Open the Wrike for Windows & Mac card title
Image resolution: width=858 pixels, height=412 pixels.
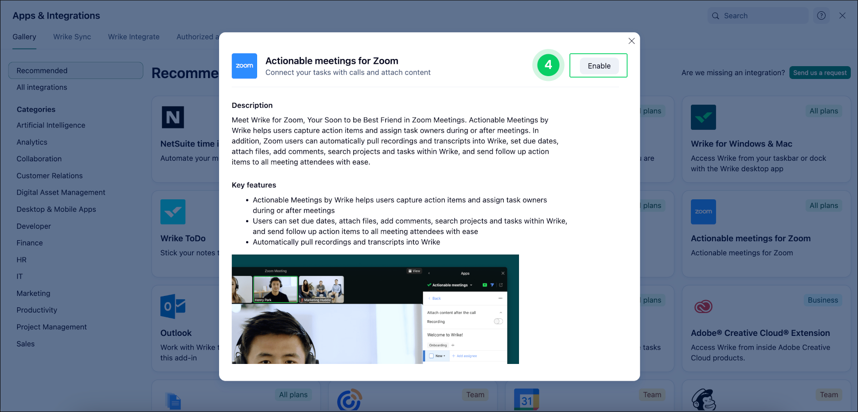(741, 144)
